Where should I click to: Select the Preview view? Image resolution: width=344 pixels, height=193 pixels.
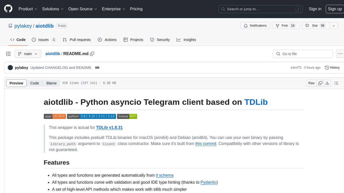pyautogui.click(x=16, y=83)
